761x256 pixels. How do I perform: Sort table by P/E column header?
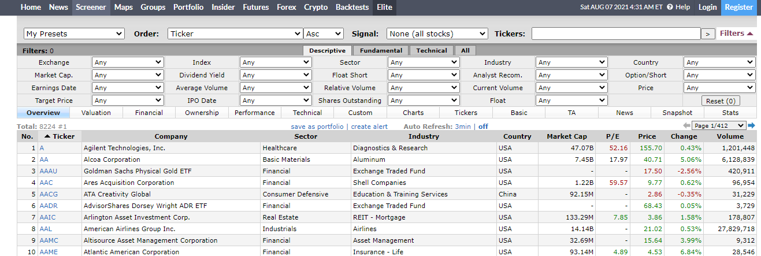pyautogui.click(x=612, y=136)
